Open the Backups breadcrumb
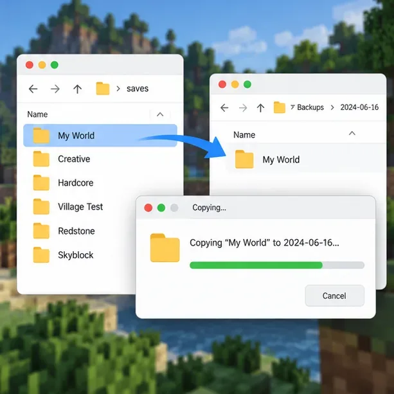The width and height of the screenshot is (394, 394). [x=310, y=107]
